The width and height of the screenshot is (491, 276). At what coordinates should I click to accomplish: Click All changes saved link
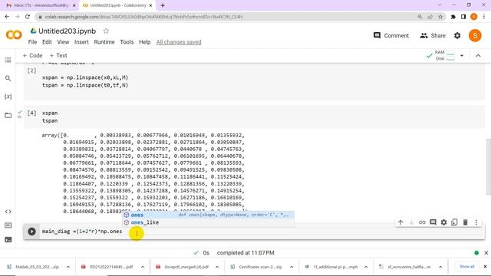point(179,42)
